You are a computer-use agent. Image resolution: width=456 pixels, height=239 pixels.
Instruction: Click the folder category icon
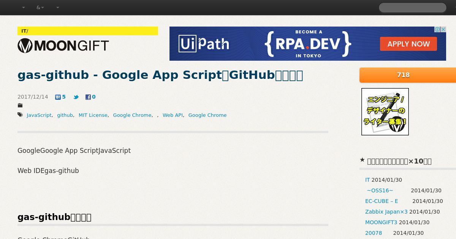(20, 105)
